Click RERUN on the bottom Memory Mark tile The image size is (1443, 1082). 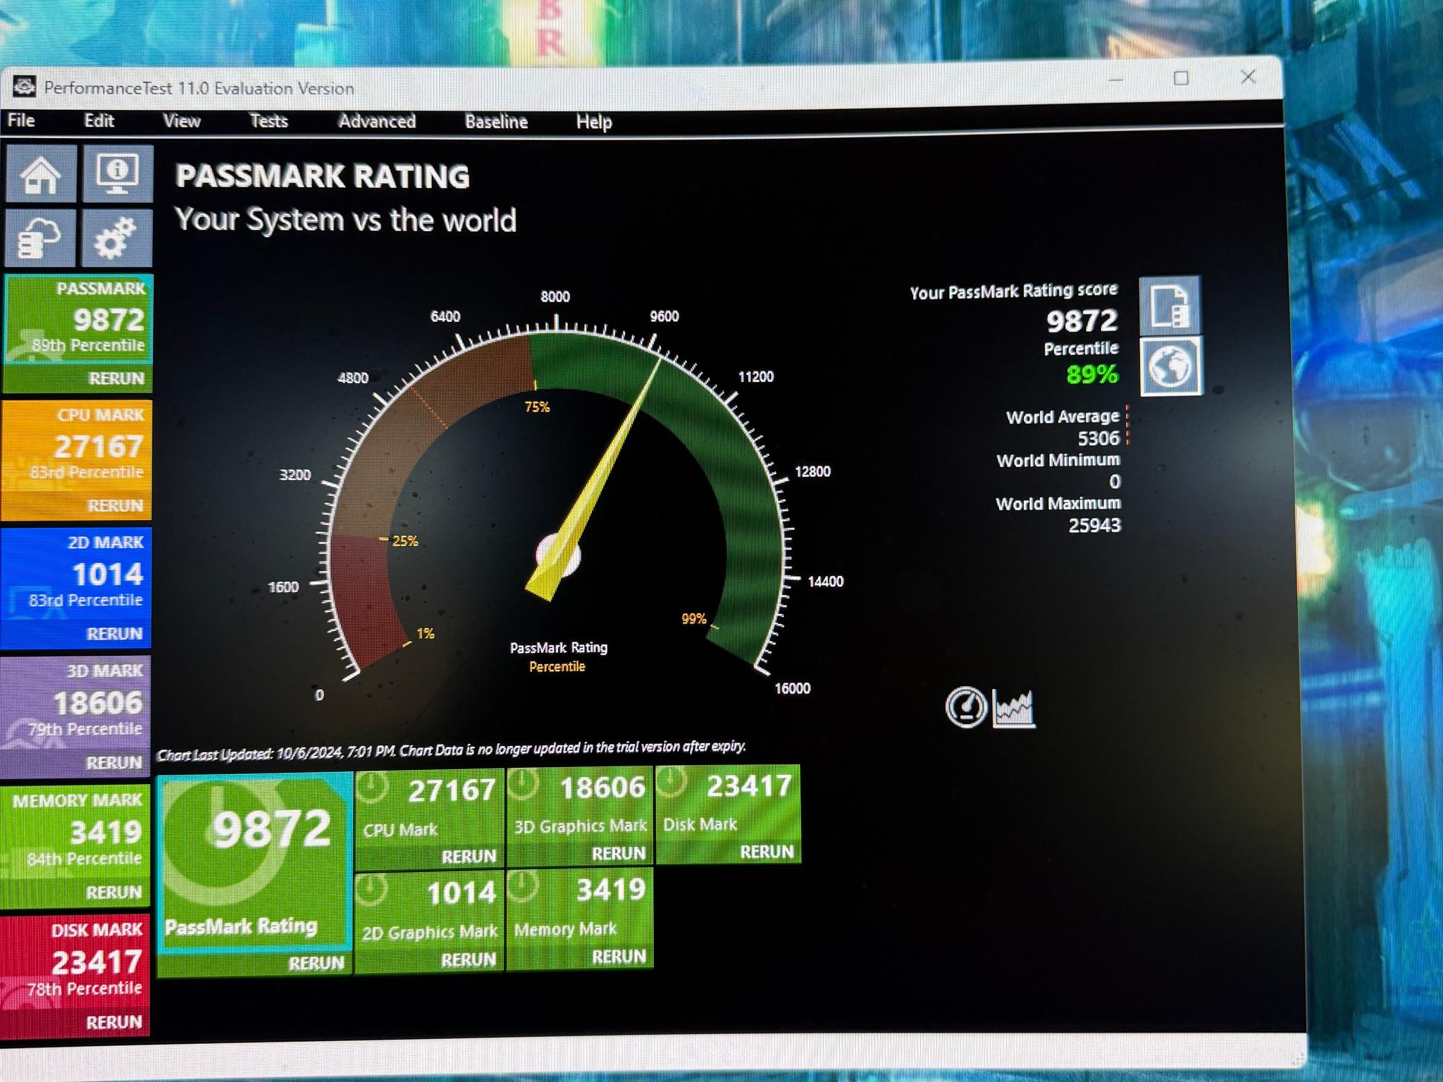tap(619, 957)
